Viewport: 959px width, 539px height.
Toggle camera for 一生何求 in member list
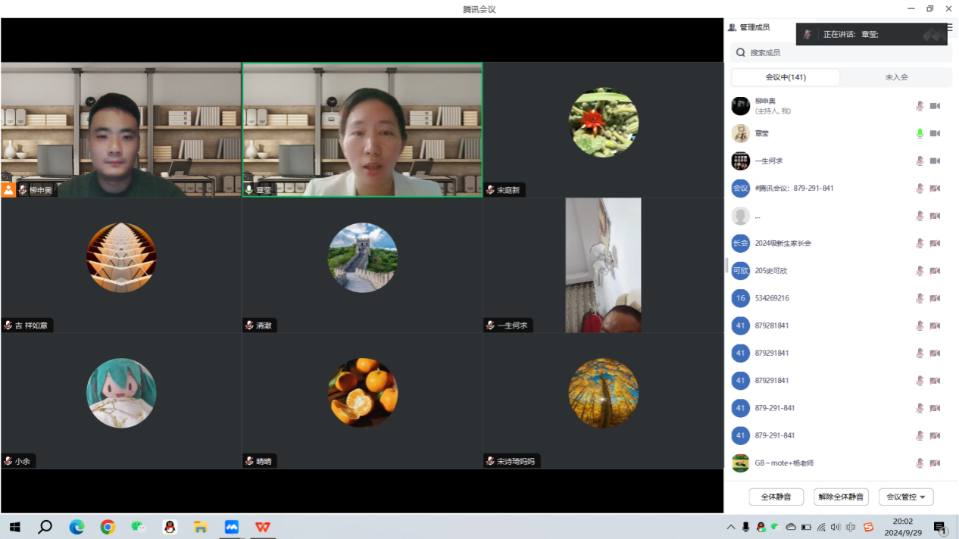coord(935,161)
